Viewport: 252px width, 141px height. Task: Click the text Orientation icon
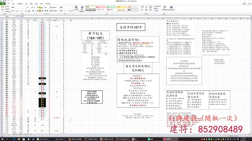click(46, 7)
